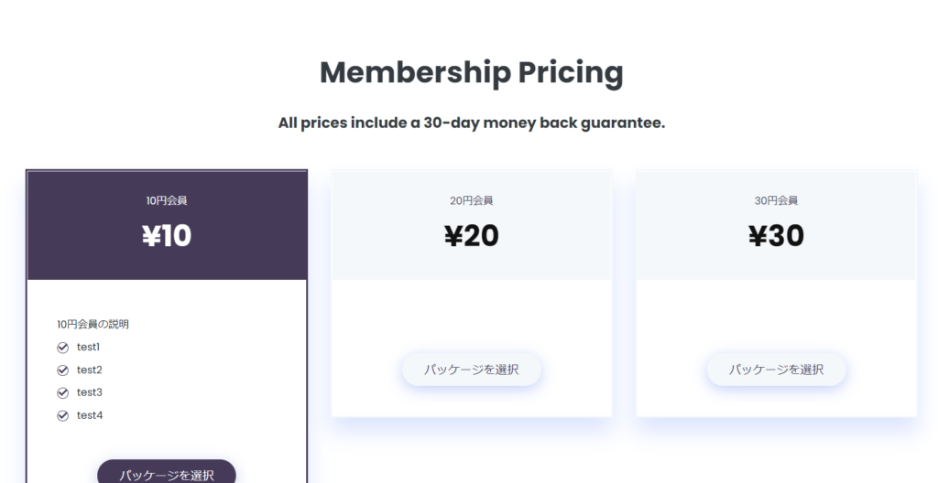
Task: Click the 10円会員 plan title
Action: [167, 201]
